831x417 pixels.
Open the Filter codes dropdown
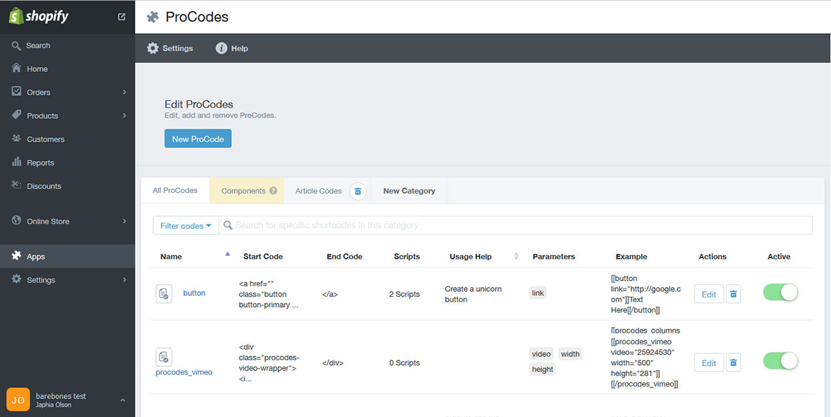click(186, 225)
